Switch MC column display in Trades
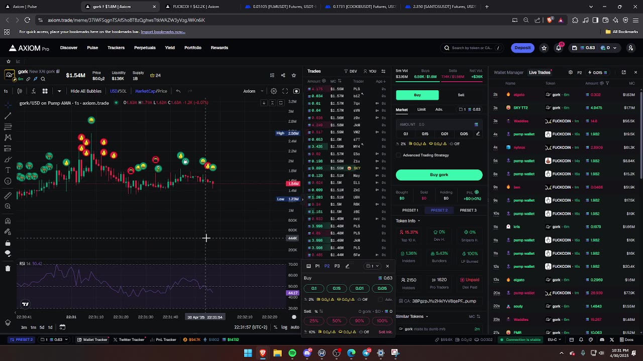The height and width of the screenshot is (361, 643). pos(340,81)
